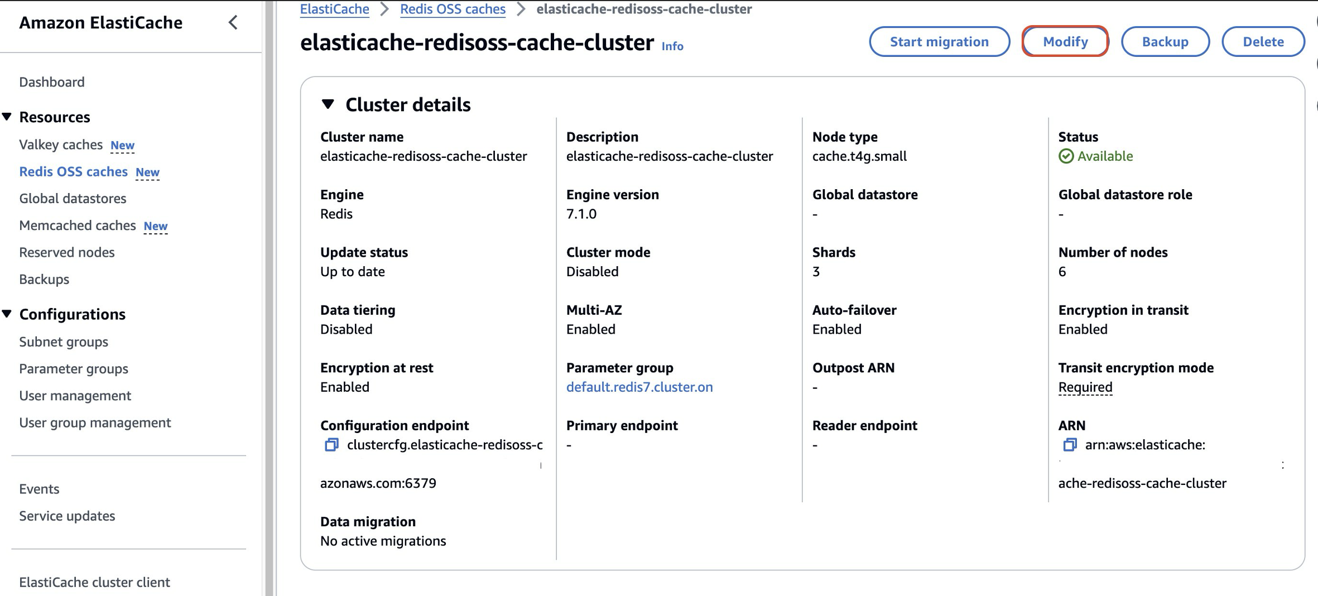This screenshot has width=1318, height=596.
Task: Open the Dashboard page
Action: point(52,82)
